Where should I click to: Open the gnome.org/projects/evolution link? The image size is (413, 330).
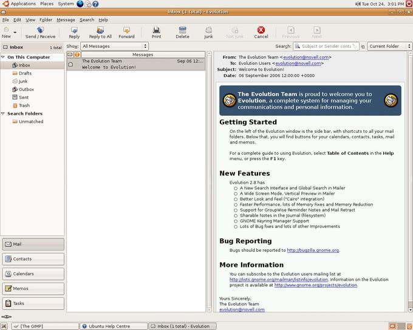tap(316, 285)
